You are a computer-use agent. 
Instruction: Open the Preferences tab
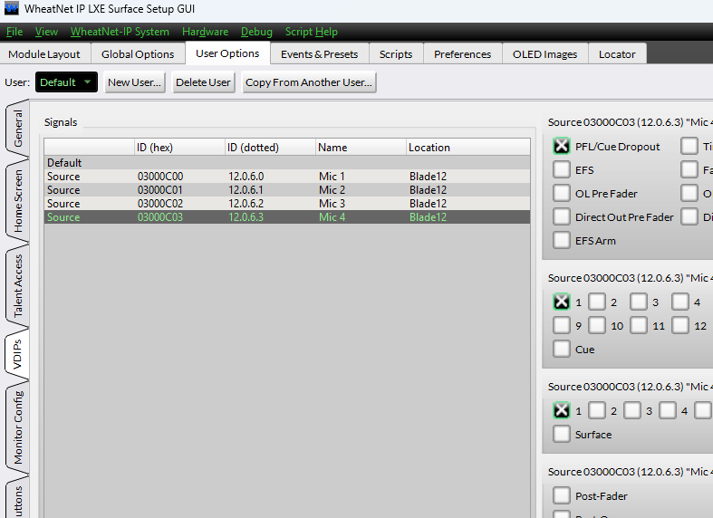[462, 54]
